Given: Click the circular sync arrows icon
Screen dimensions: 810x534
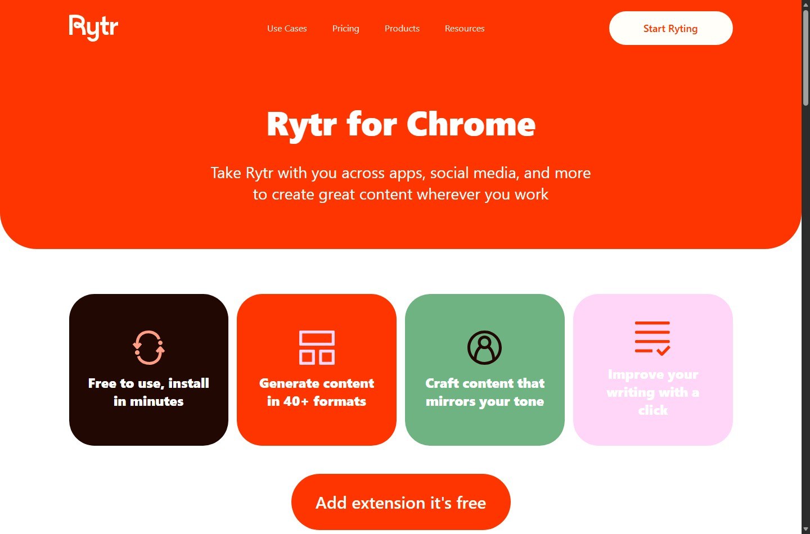Looking at the screenshot, I should click(x=148, y=347).
